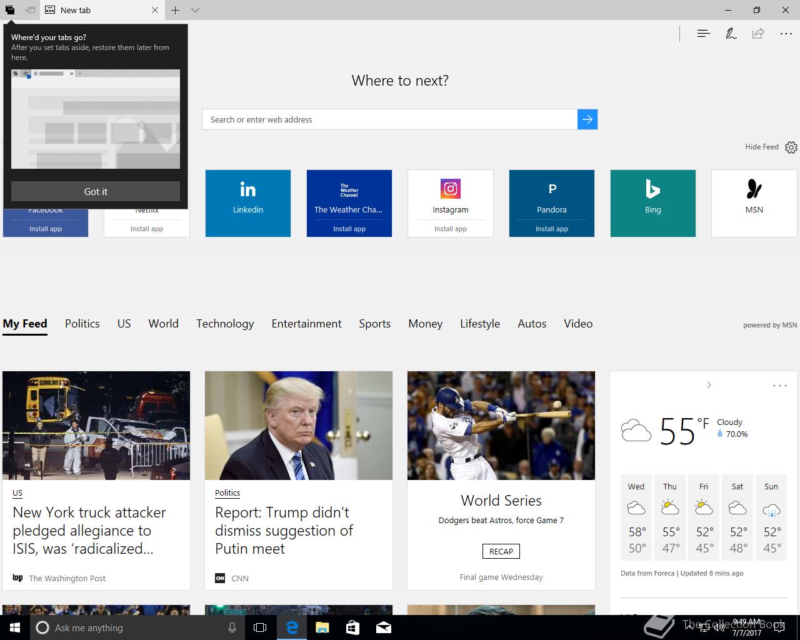Click weather card next arrow chevron
800x640 pixels.
coord(709,385)
